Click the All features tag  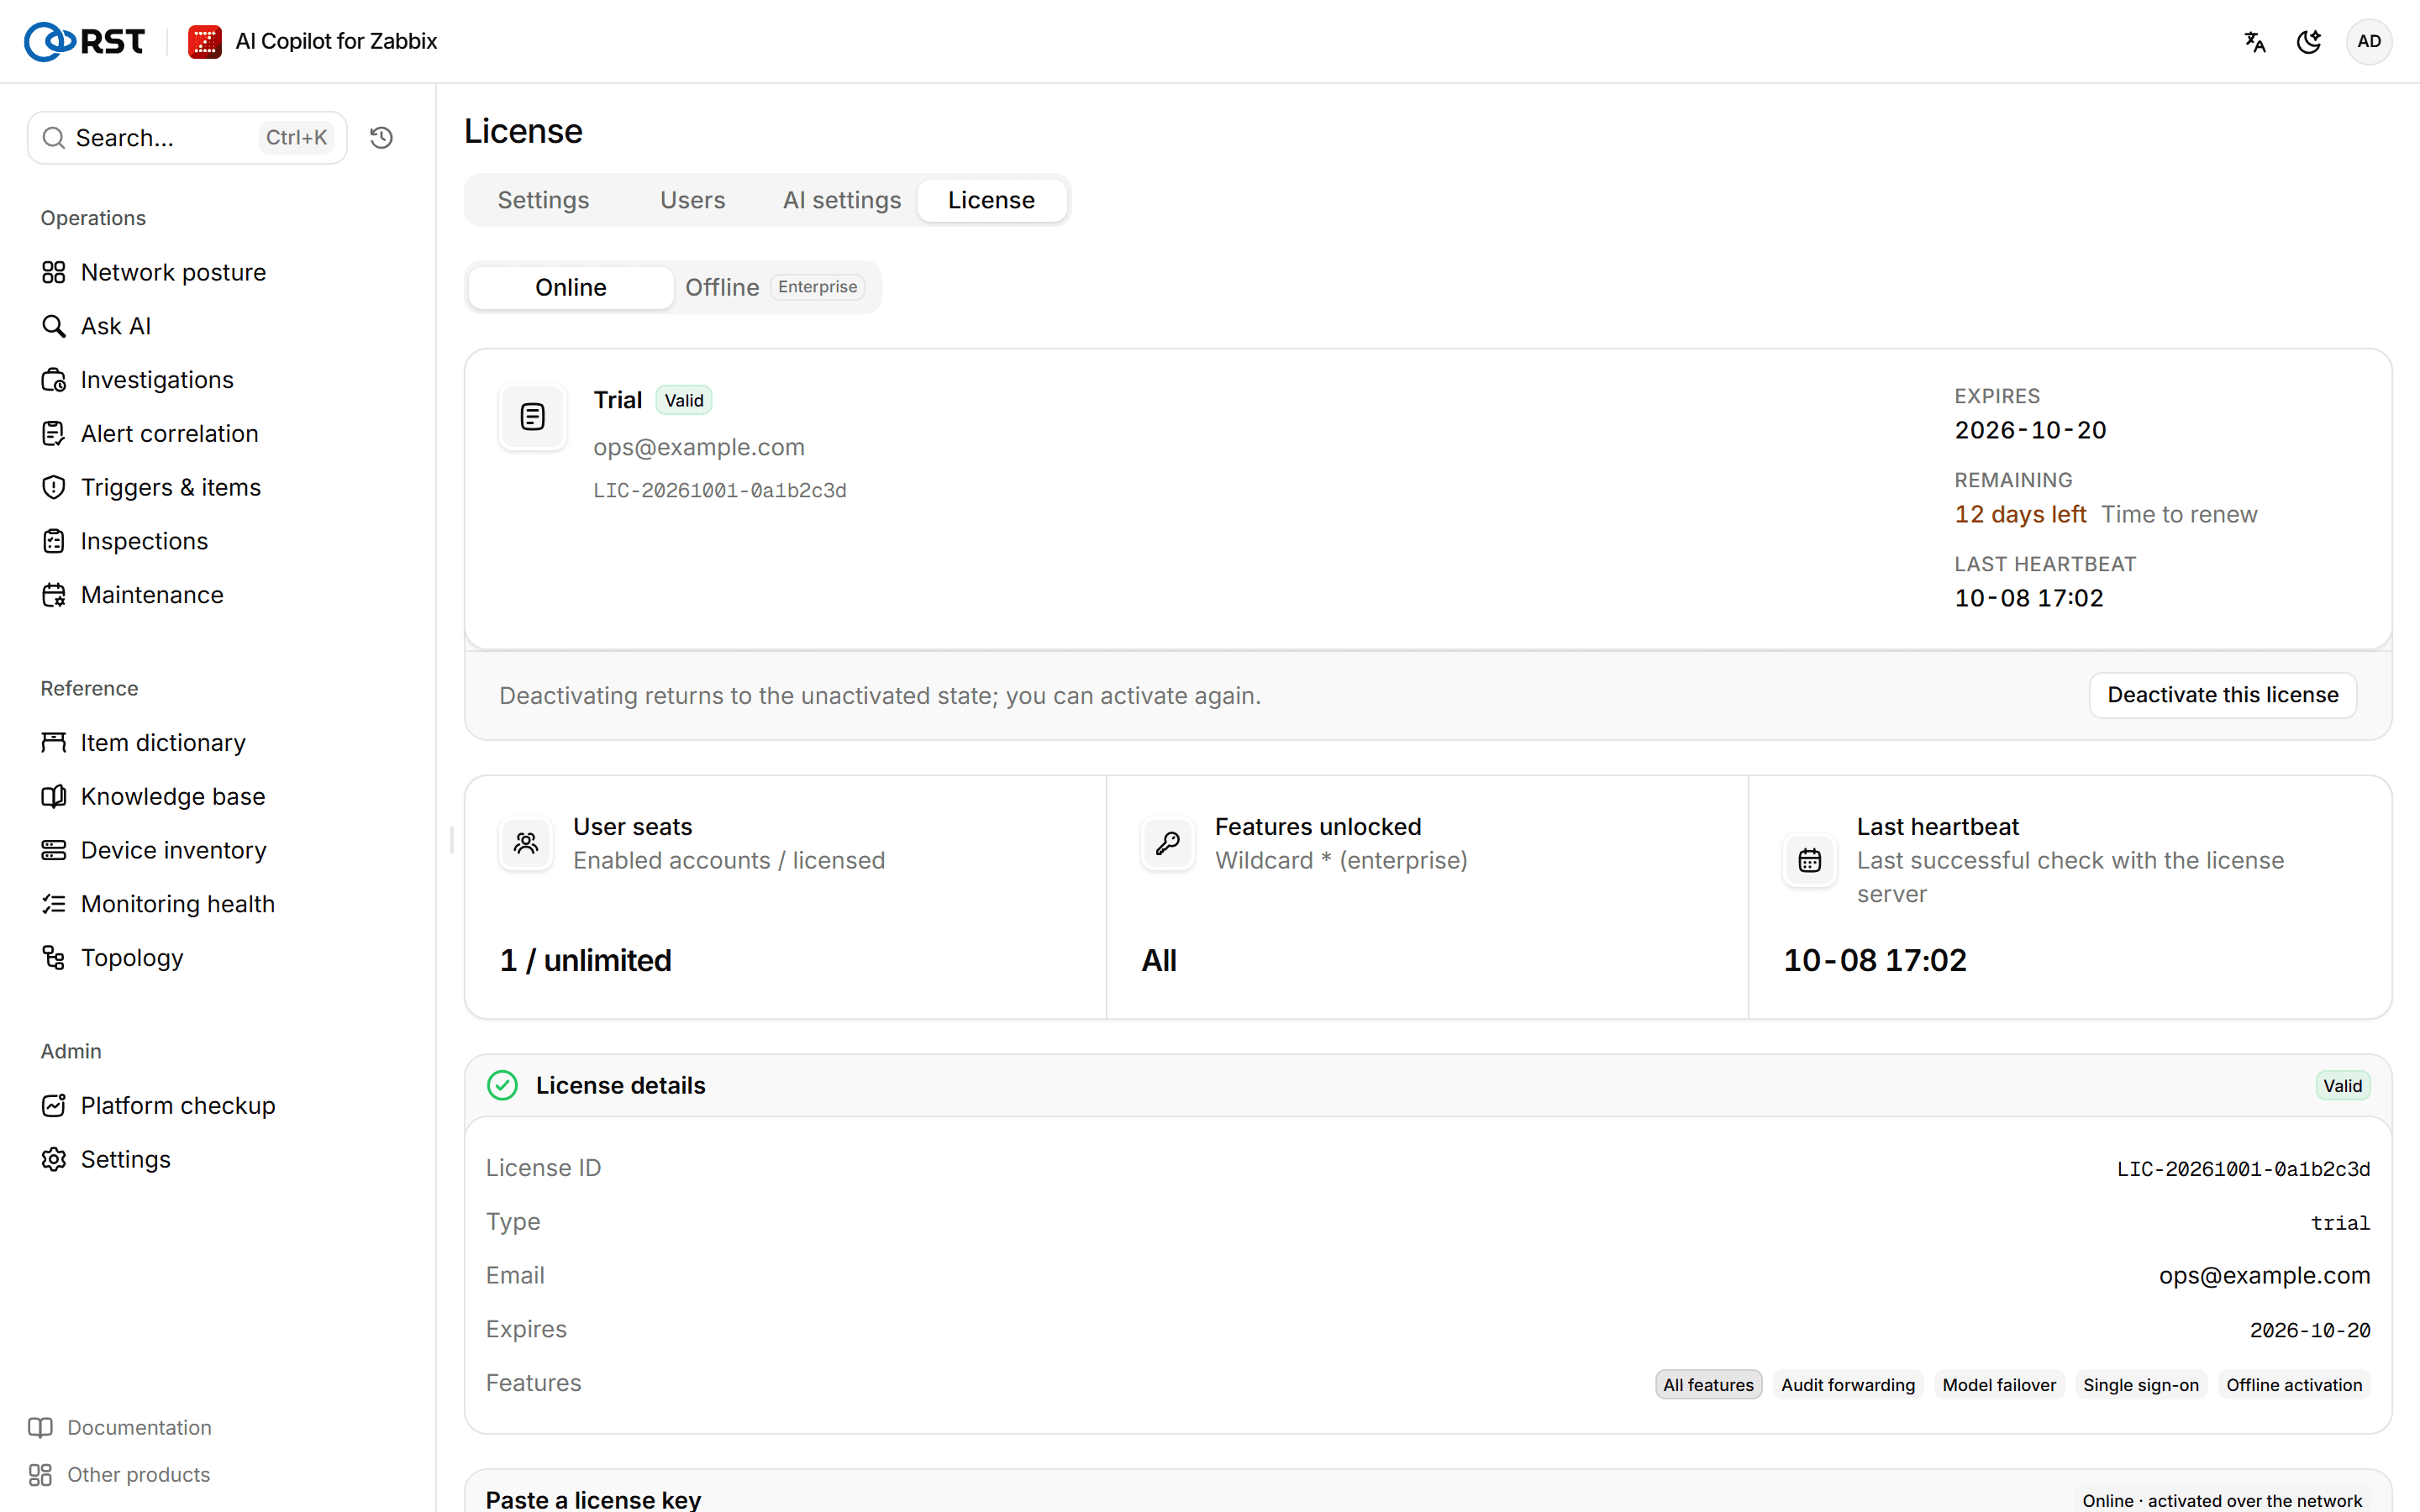pos(1708,1384)
